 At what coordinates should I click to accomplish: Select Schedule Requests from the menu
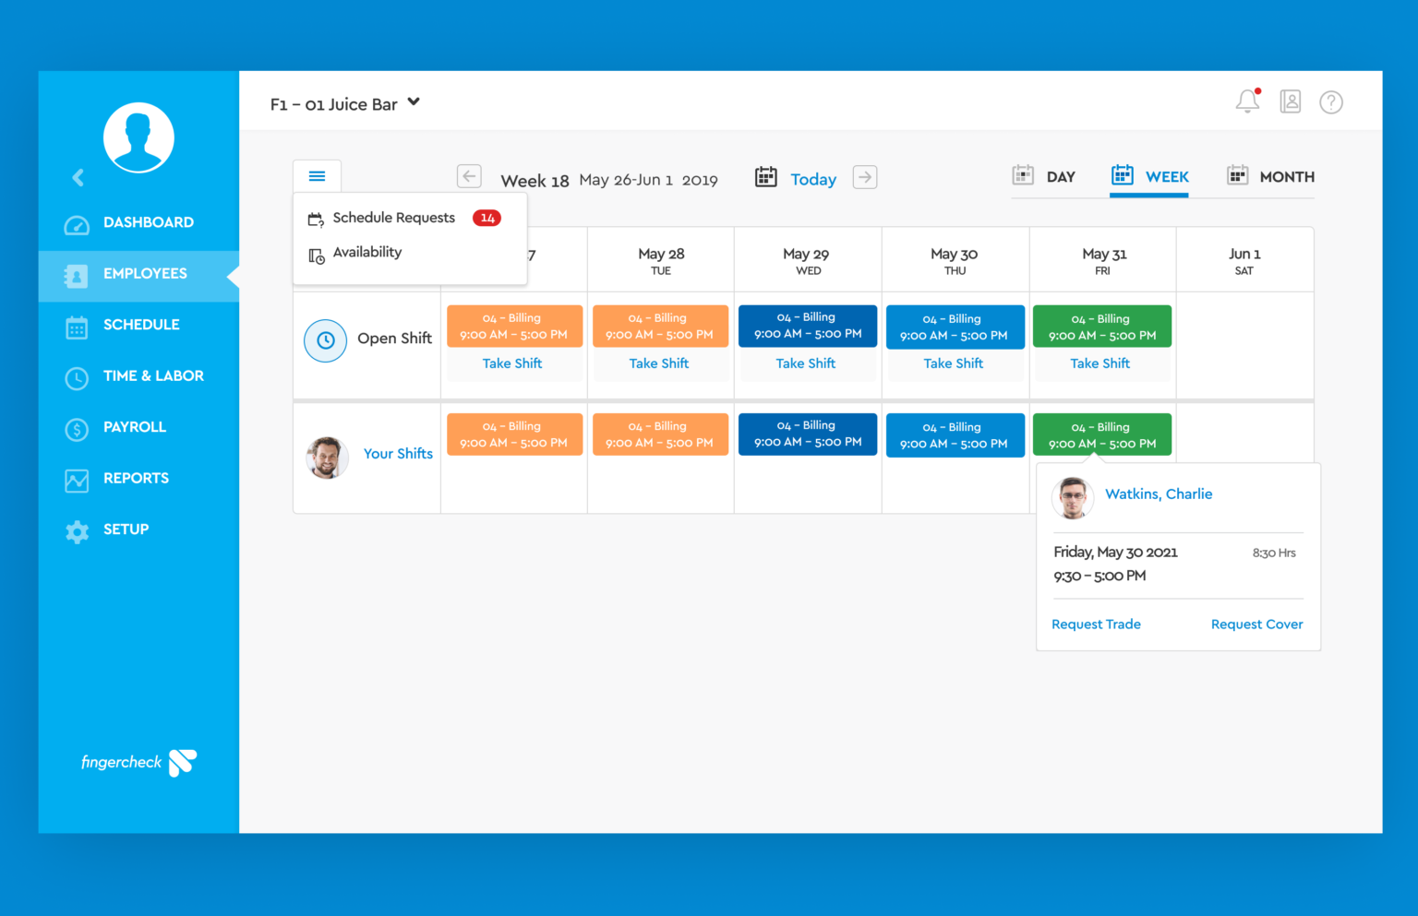(x=393, y=218)
